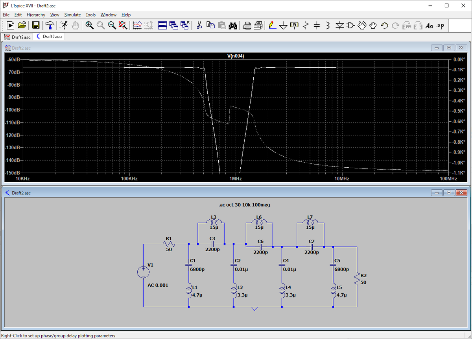
Task: Open the Edit menu
Action: tap(18, 15)
